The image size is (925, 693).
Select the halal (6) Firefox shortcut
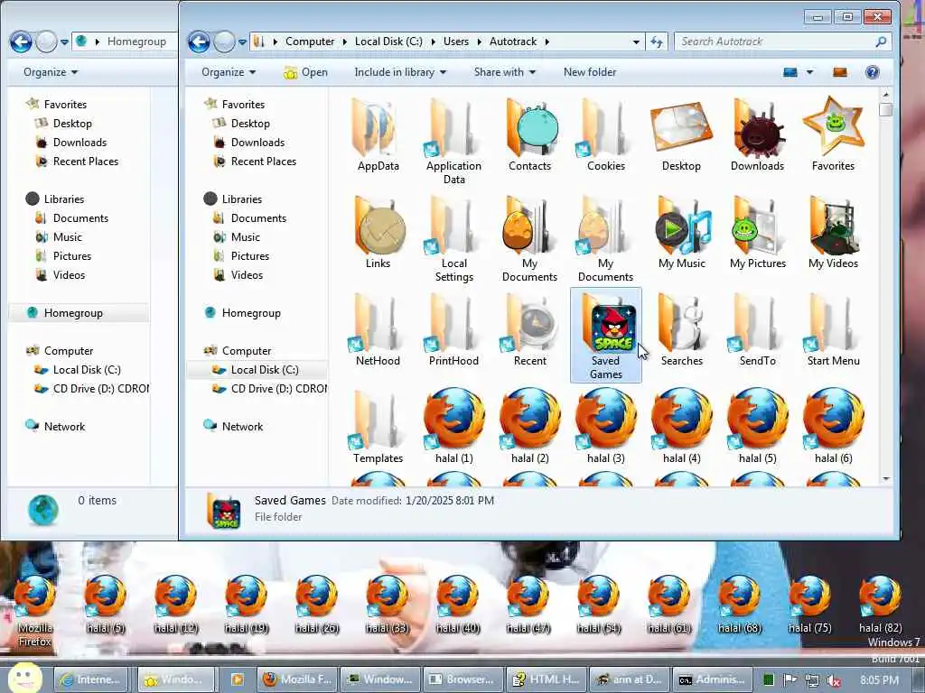tap(833, 426)
